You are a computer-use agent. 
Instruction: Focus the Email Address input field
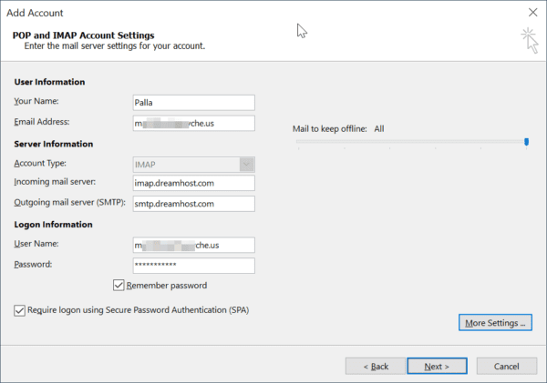(x=193, y=122)
